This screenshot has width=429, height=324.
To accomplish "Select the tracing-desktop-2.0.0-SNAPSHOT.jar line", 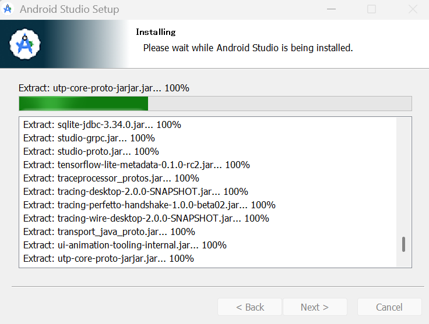I will 136,191.
